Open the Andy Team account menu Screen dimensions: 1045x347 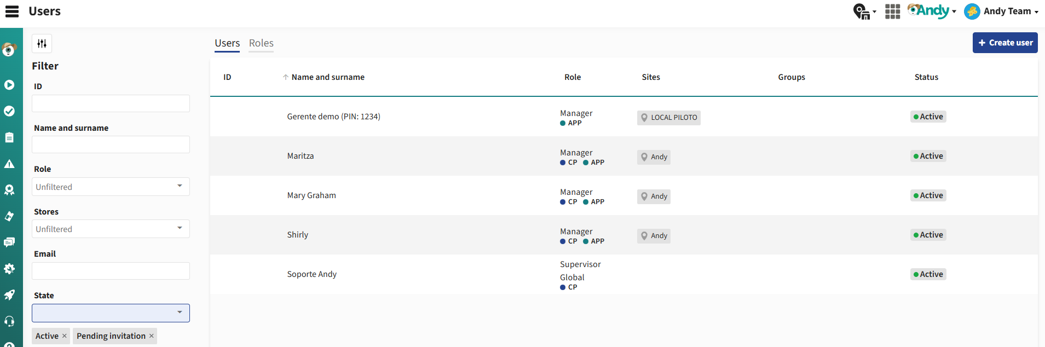(1001, 11)
